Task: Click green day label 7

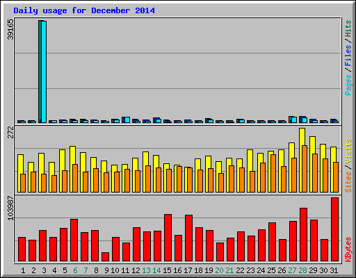Action: [86, 270]
